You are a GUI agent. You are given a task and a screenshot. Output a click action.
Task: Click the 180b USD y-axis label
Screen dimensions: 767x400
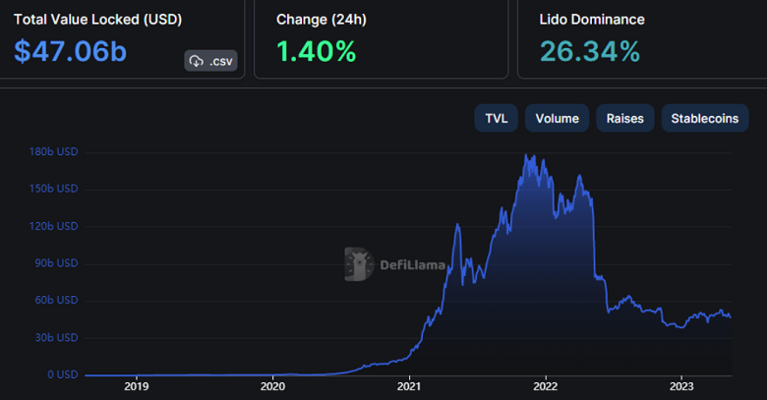[x=54, y=152]
